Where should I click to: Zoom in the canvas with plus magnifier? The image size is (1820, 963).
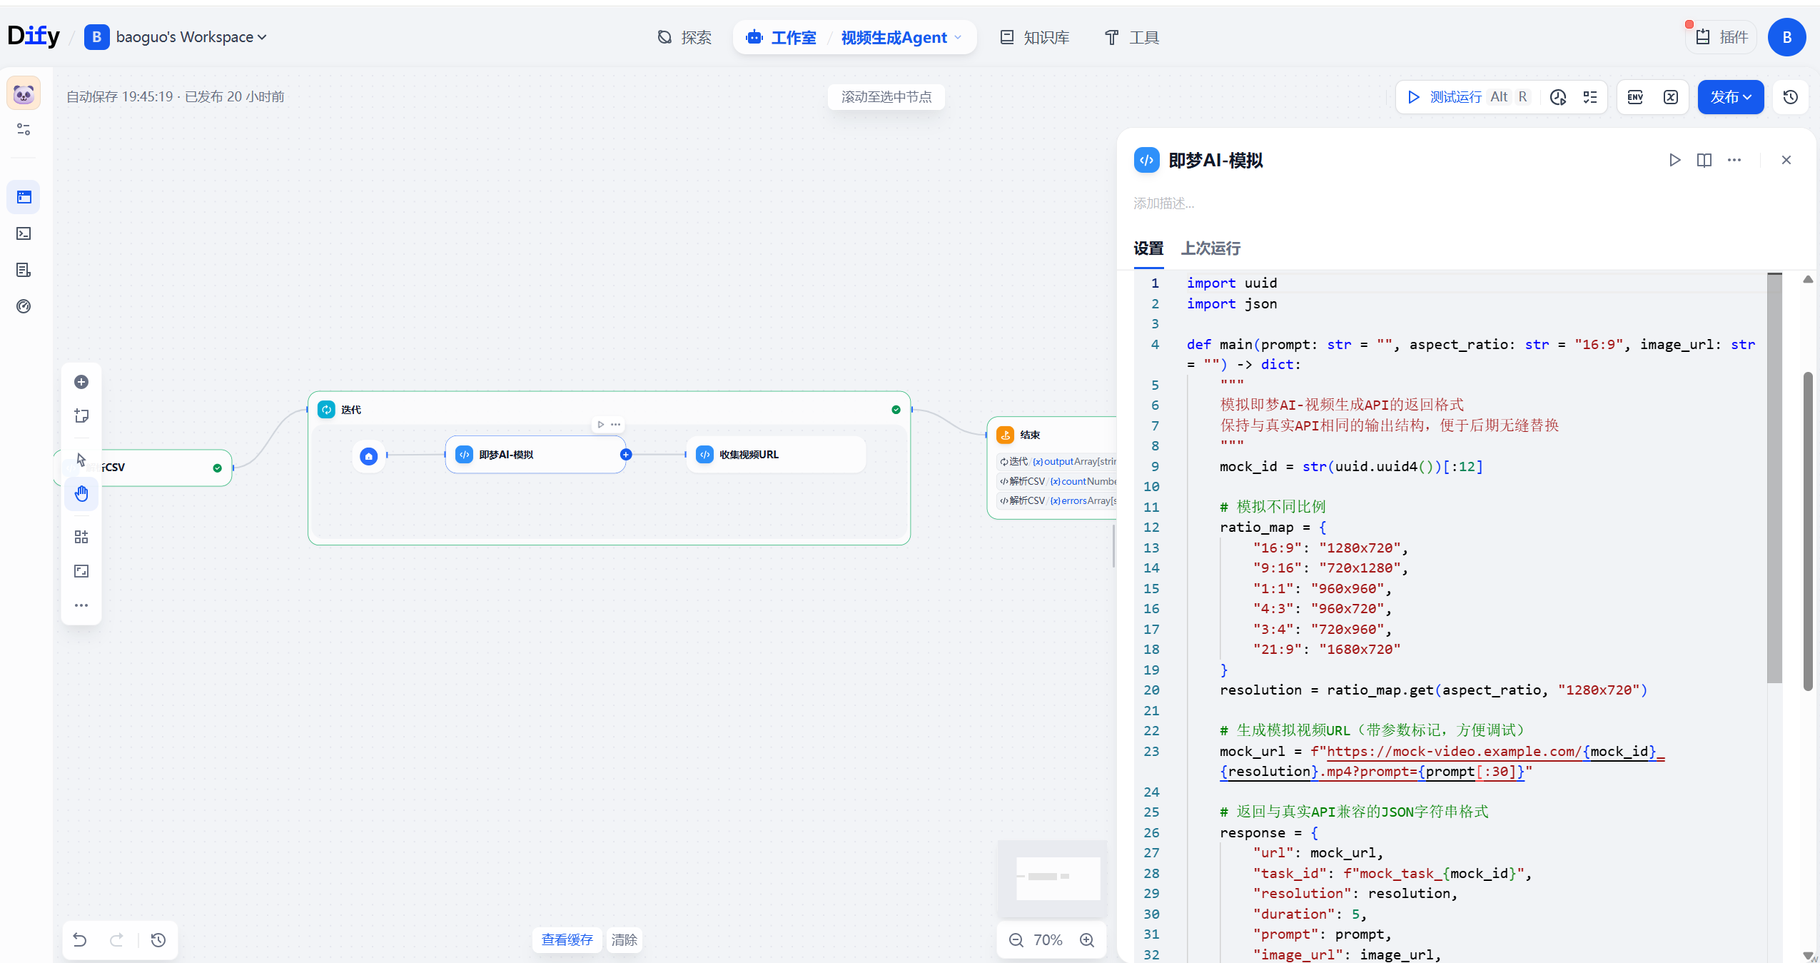point(1087,940)
